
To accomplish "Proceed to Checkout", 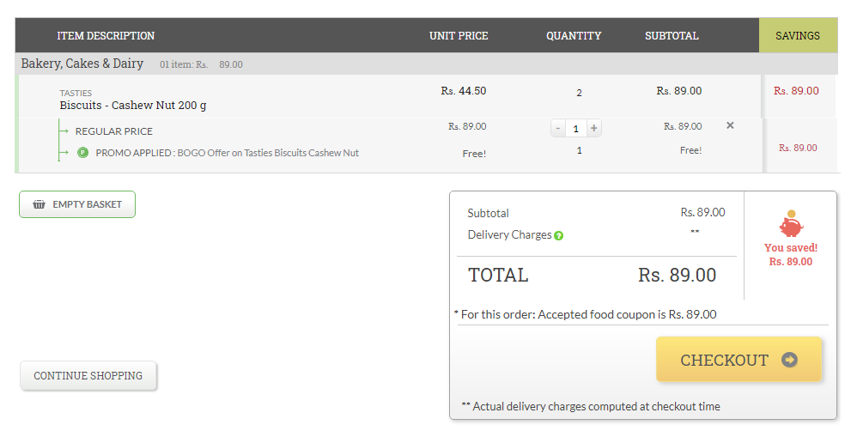I will tap(739, 360).
